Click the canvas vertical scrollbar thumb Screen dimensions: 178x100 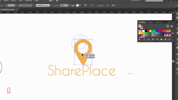[173, 61]
